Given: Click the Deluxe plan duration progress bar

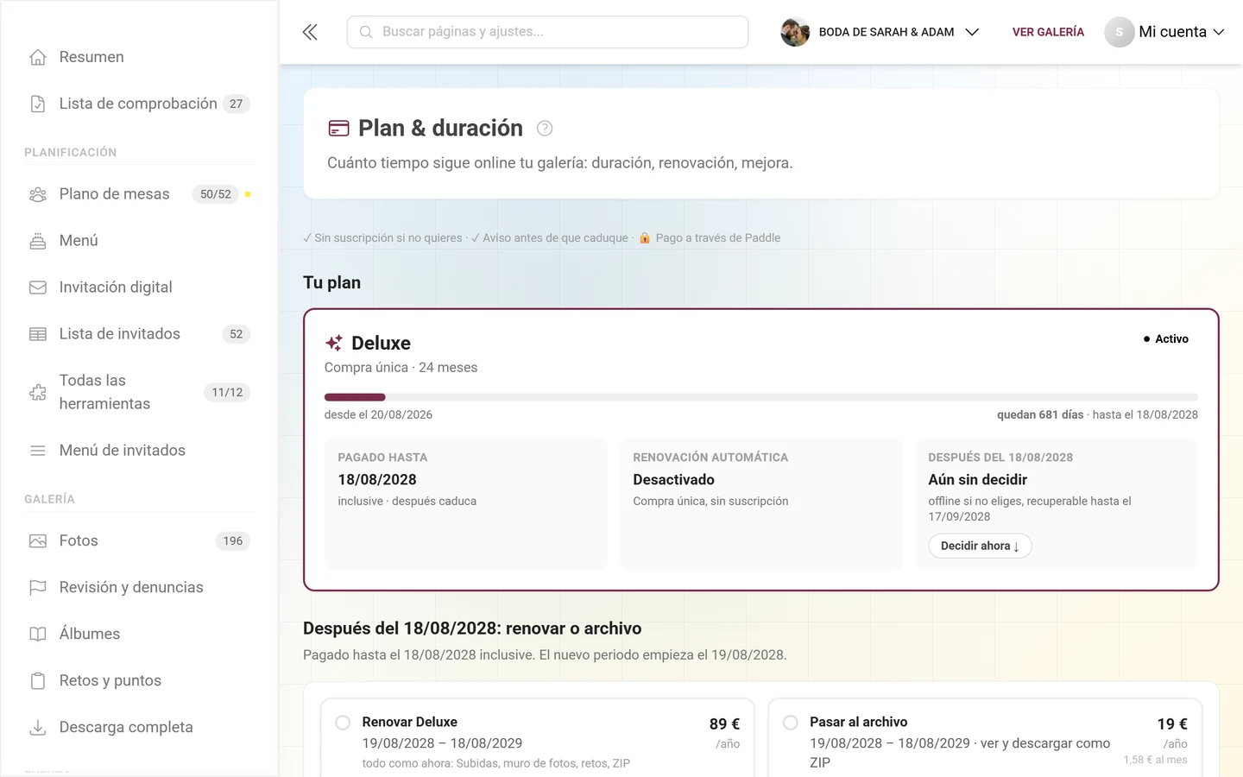Looking at the screenshot, I should (761, 397).
